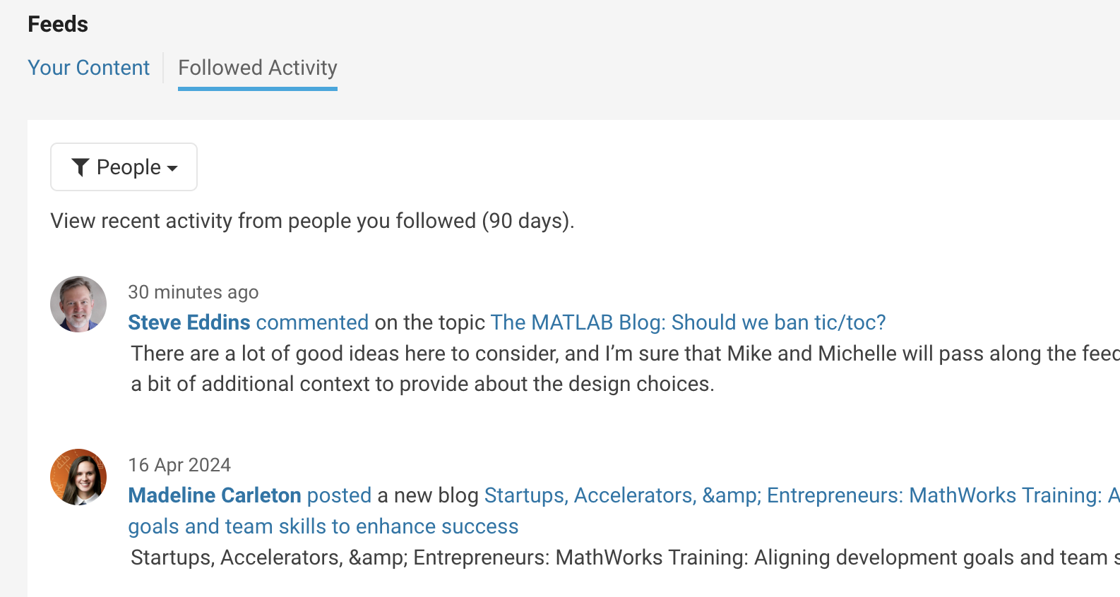The image size is (1120, 597).
Task: Open Steve Eddins' profile photo
Action: coord(78,304)
